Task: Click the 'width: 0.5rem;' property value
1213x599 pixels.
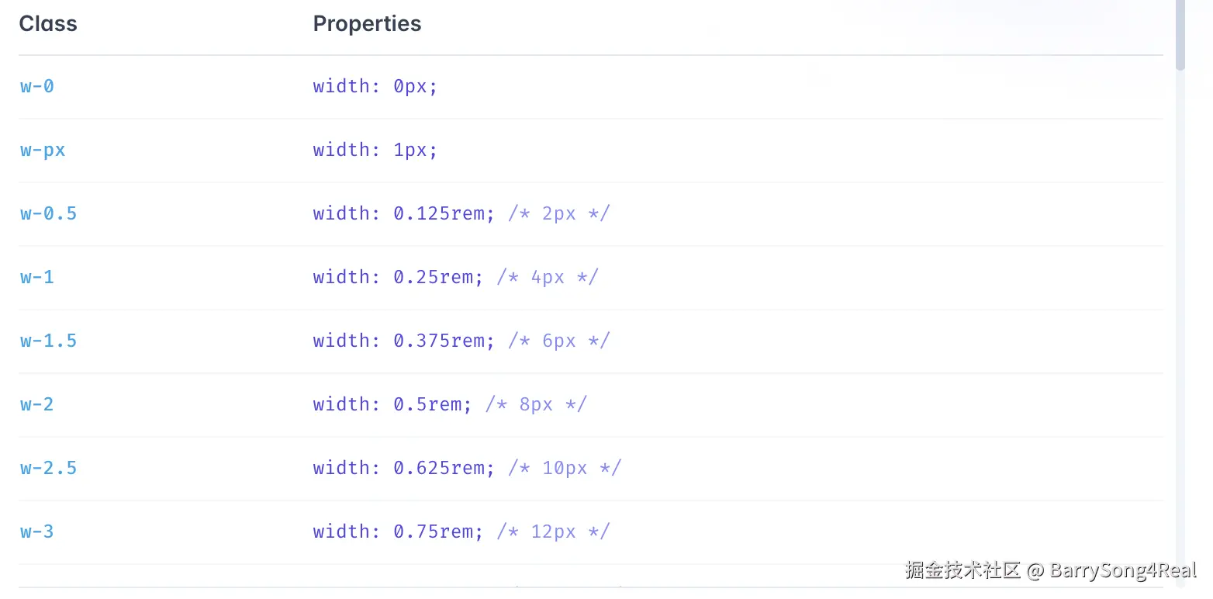Action: (392, 404)
